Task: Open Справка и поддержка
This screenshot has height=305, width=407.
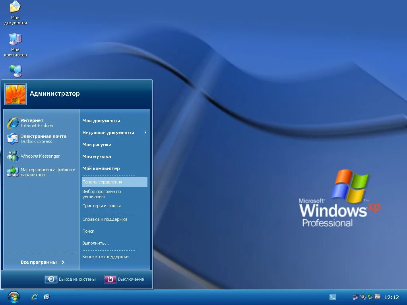Action: (114, 219)
